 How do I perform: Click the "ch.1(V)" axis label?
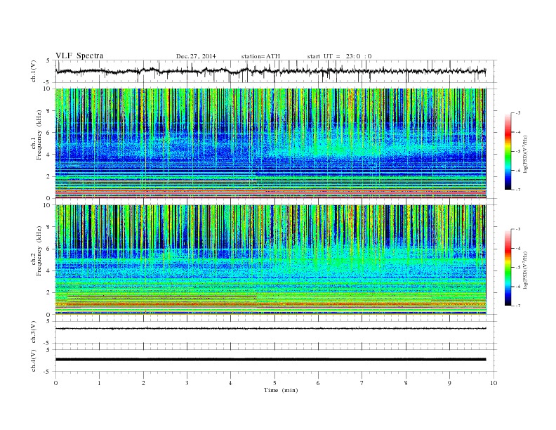click(34, 71)
